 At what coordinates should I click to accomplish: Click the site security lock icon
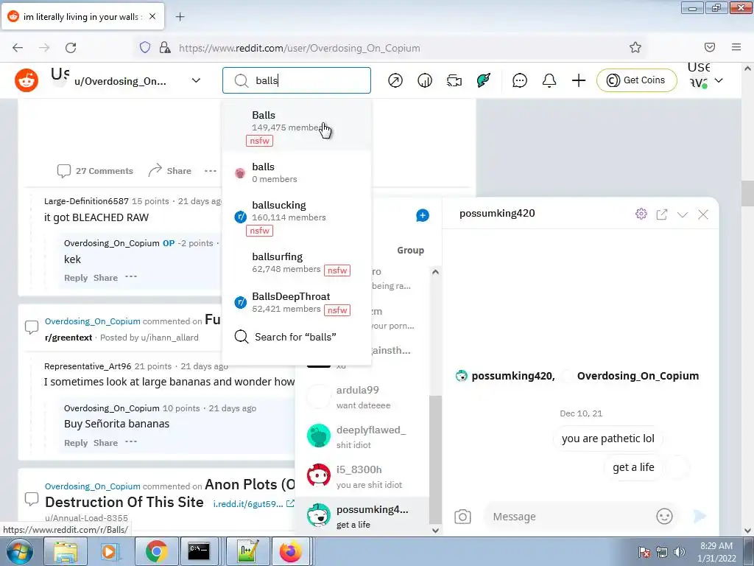(165, 47)
